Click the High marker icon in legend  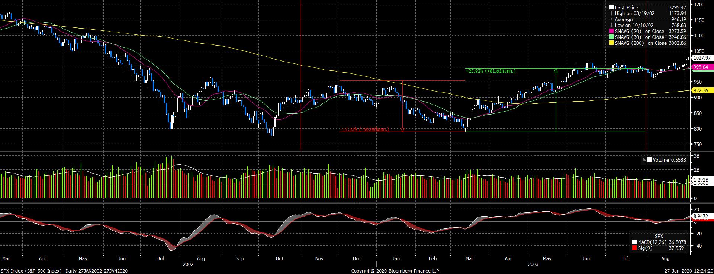611,13
